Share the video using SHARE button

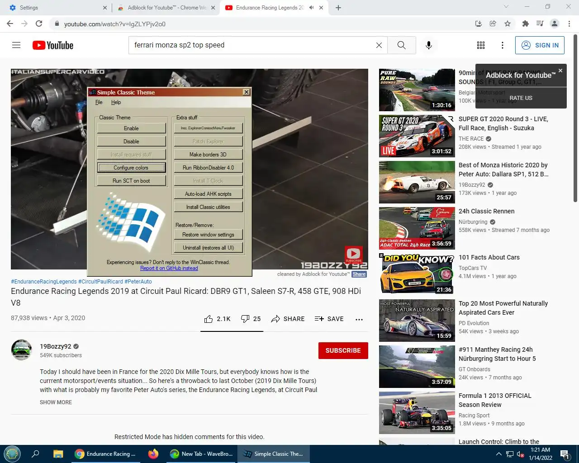288,319
